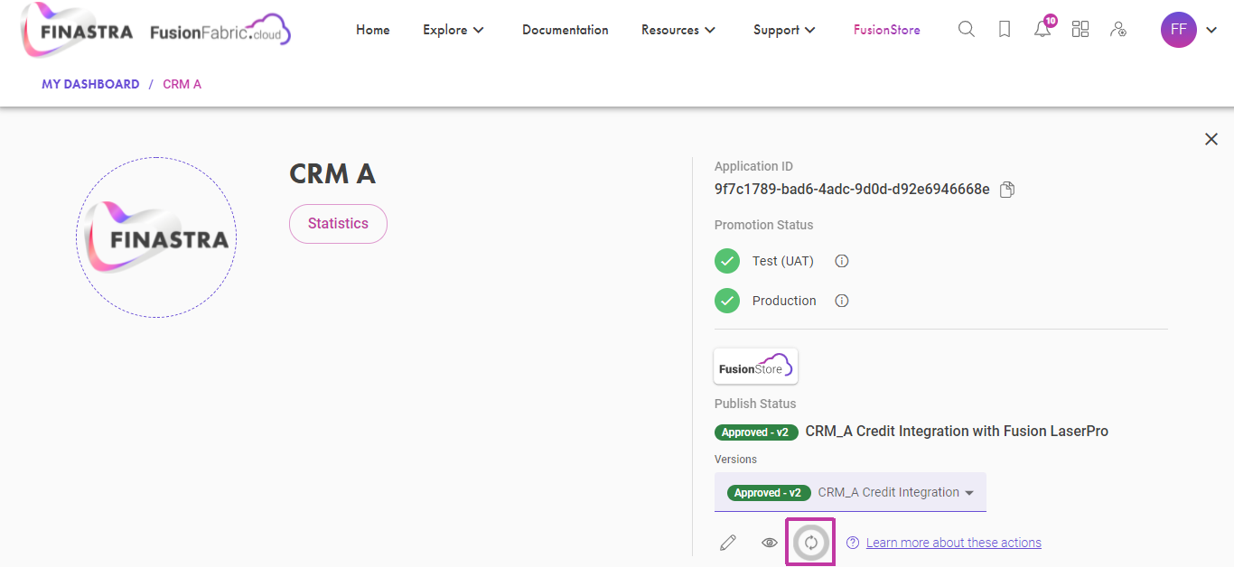Click the Promotion Status label
1234x567 pixels.
click(x=764, y=225)
